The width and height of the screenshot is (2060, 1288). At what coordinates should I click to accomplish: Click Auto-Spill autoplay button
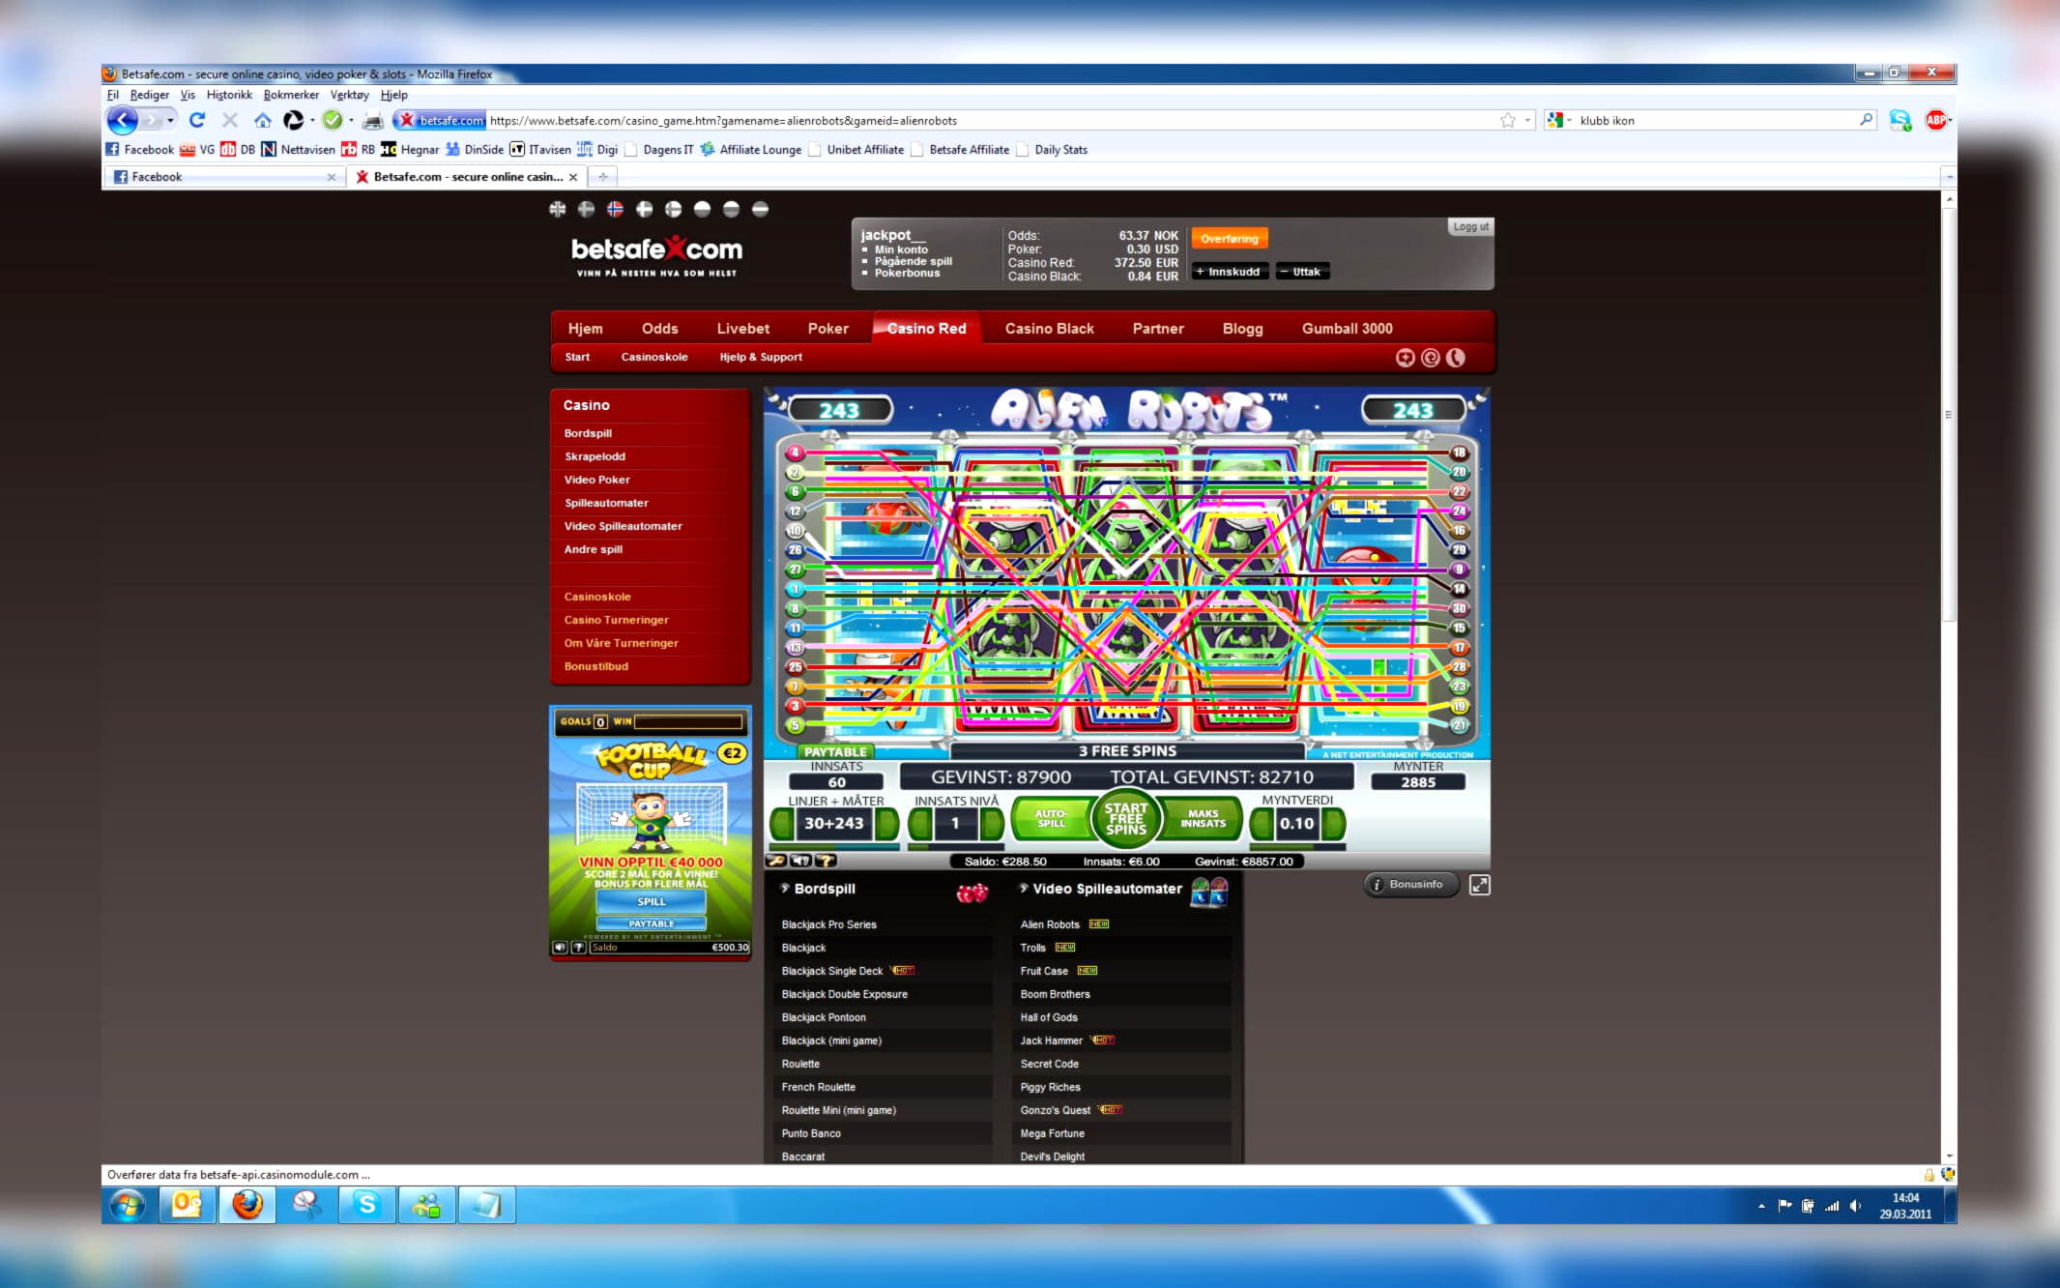pyautogui.click(x=1051, y=819)
